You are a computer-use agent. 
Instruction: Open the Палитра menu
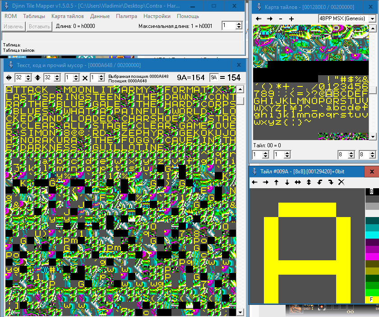pyautogui.click(x=126, y=16)
